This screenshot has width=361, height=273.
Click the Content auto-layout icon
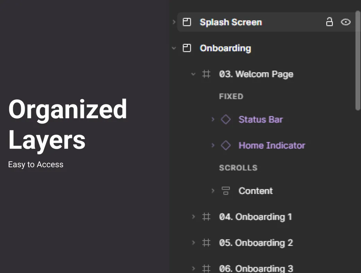click(x=226, y=191)
